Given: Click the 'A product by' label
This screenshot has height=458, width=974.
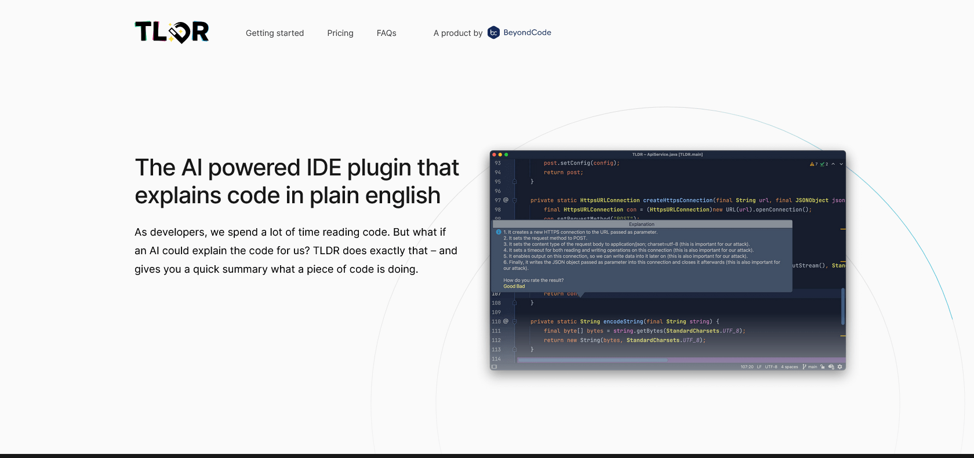Looking at the screenshot, I should (x=458, y=33).
